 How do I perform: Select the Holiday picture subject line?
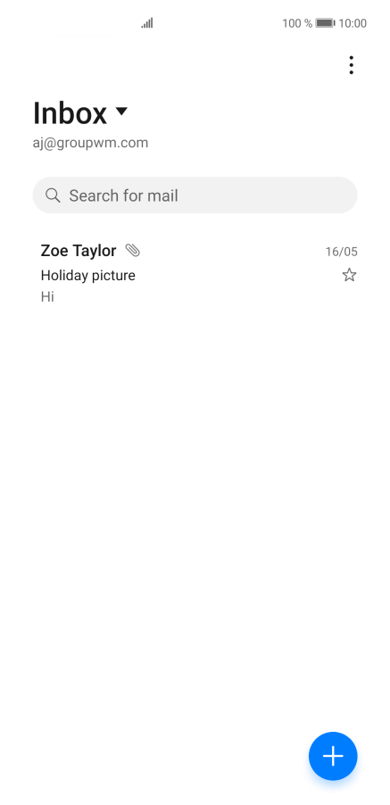click(x=87, y=275)
